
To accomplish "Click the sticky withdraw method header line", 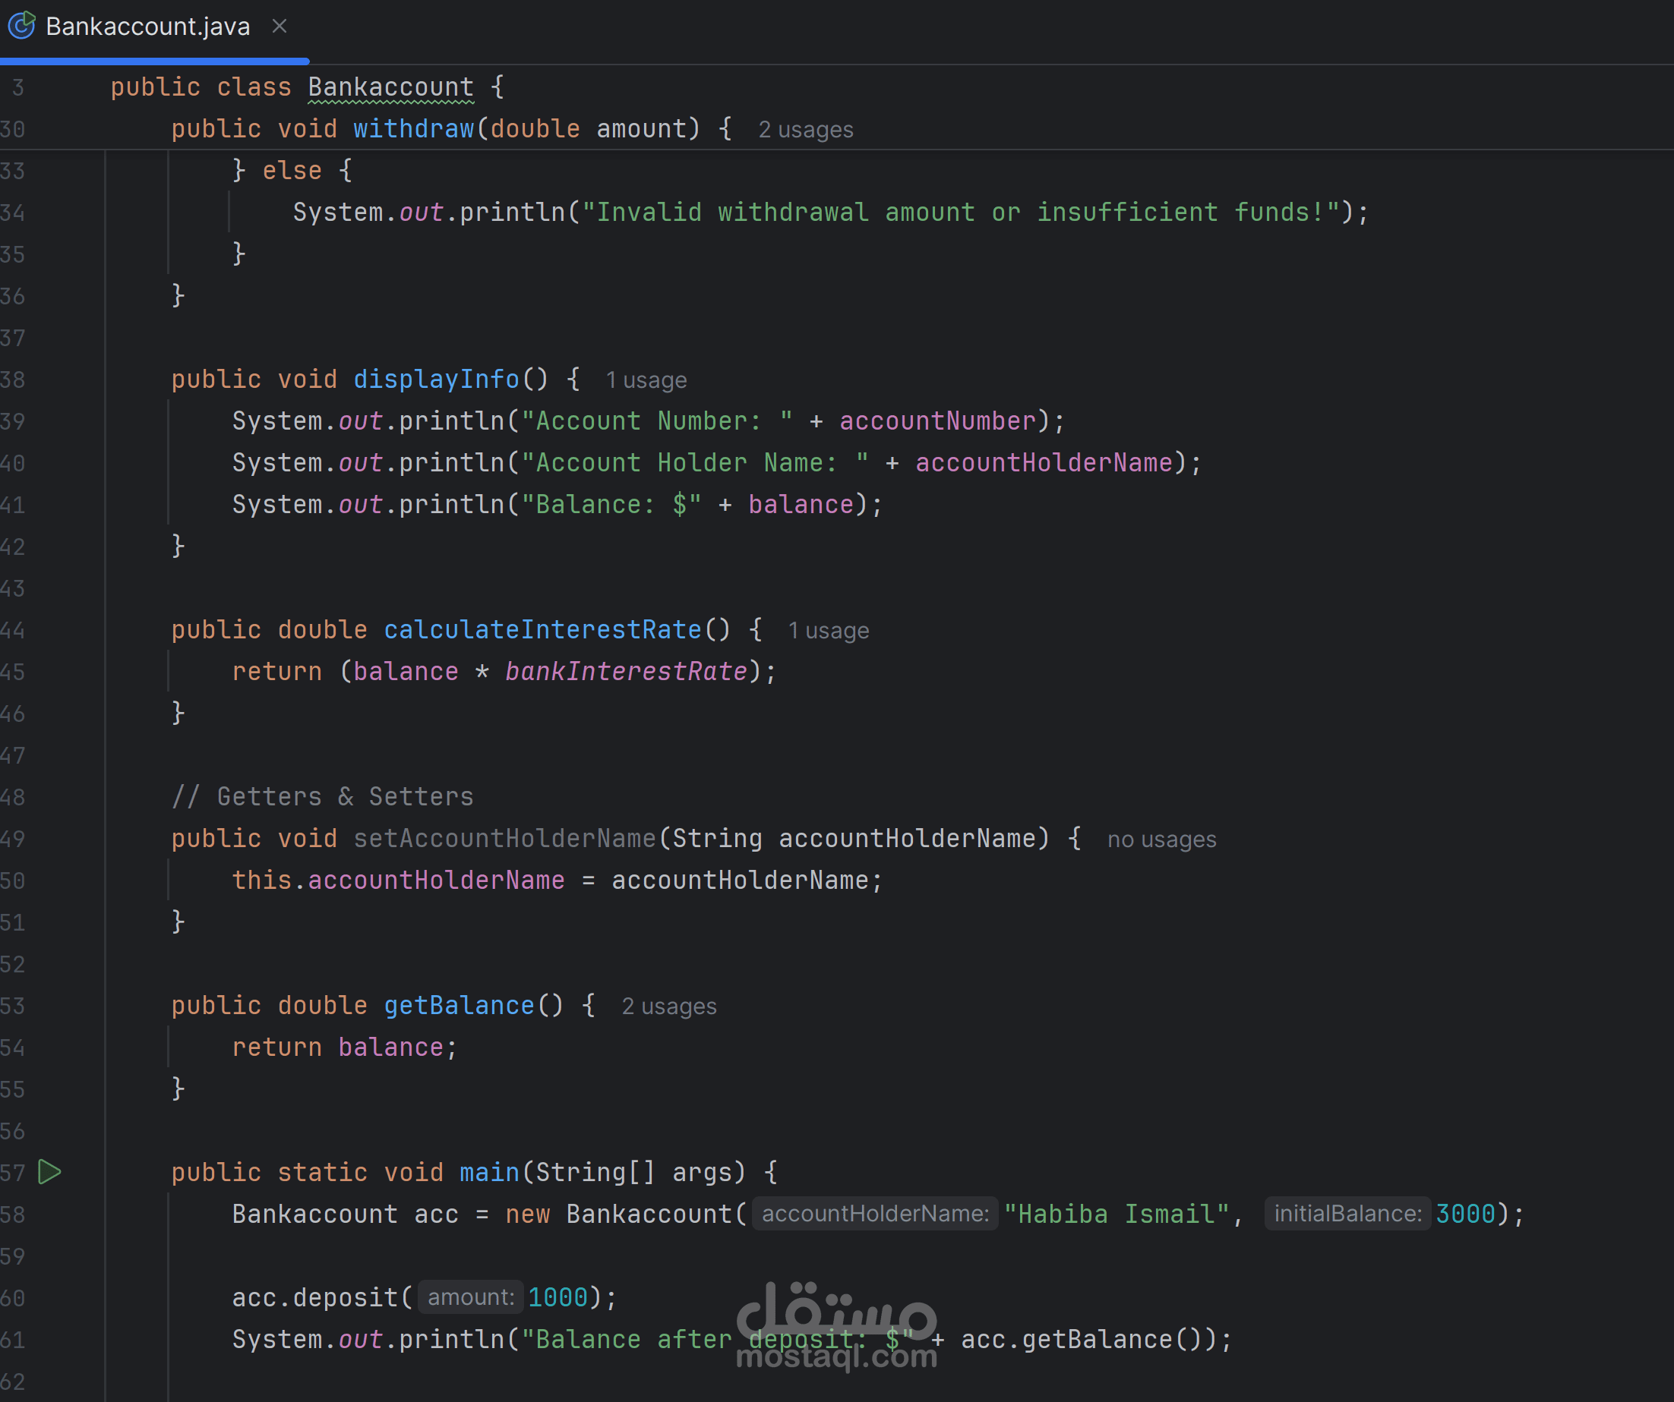I will click(x=414, y=129).
